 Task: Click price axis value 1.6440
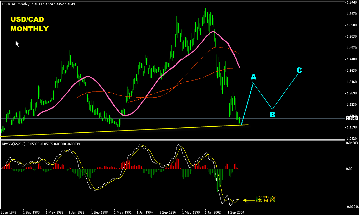point(352,2)
